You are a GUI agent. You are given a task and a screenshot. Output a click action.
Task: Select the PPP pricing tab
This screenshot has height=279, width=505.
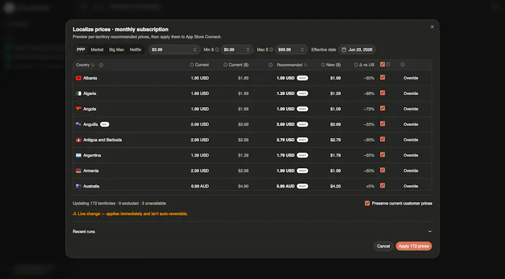click(x=81, y=50)
